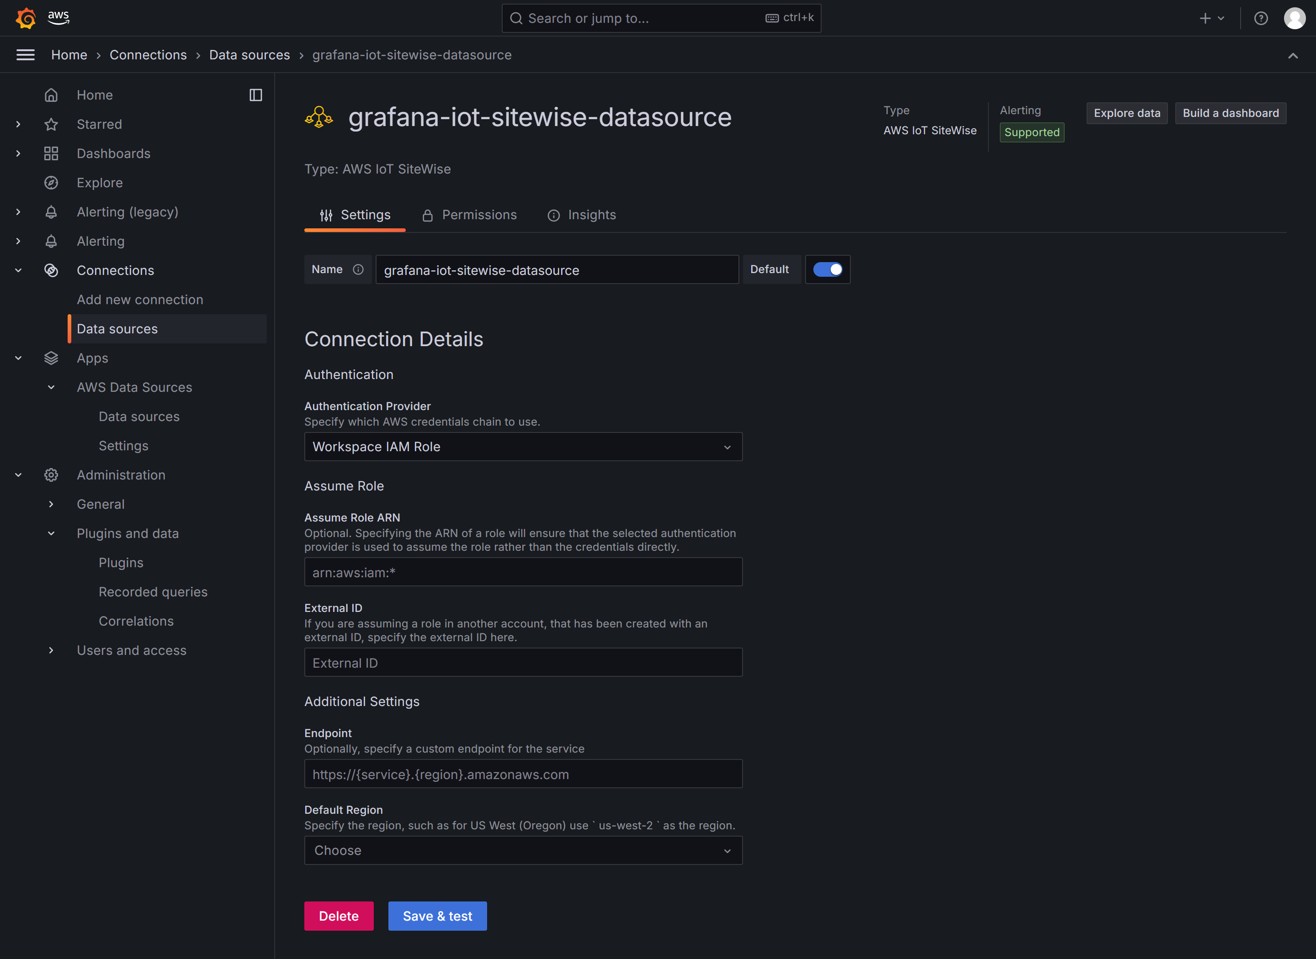
Task: Click the search magnifier icon
Action: (516, 18)
